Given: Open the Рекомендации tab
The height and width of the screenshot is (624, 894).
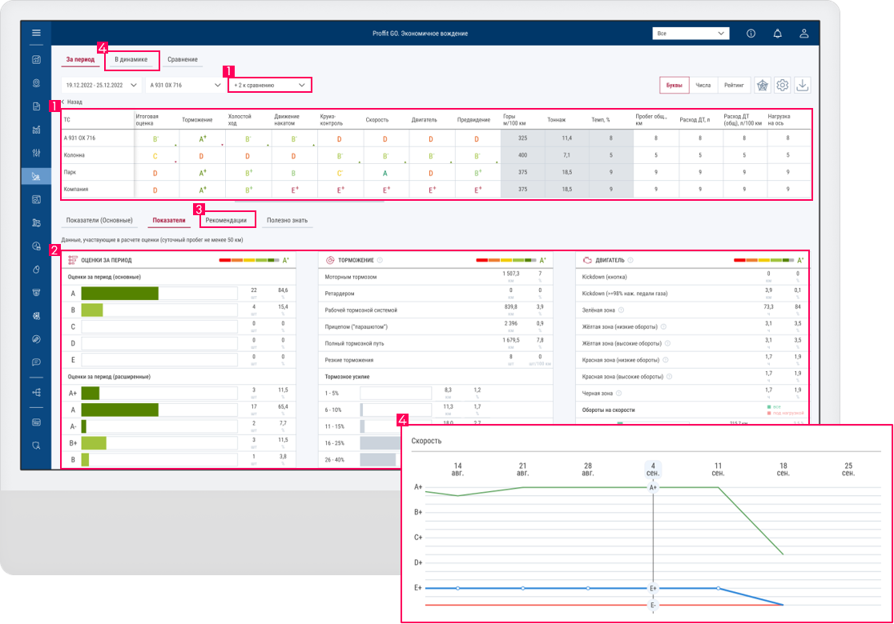Looking at the screenshot, I should click(x=227, y=220).
